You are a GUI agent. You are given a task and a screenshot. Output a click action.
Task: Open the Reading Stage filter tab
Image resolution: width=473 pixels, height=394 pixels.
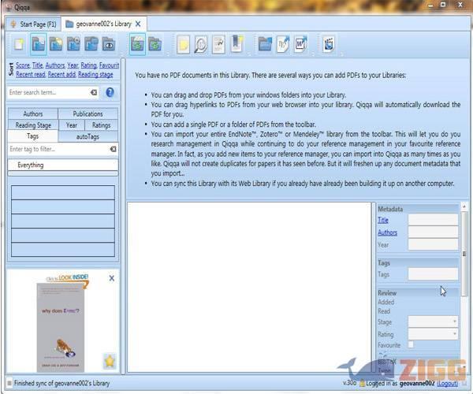pos(33,125)
